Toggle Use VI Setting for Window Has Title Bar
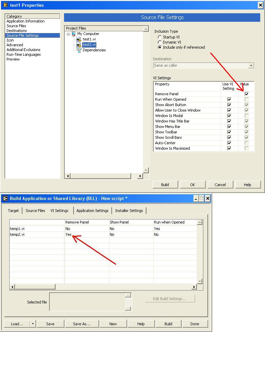The height and width of the screenshot is (378, 265). (229, 121)
